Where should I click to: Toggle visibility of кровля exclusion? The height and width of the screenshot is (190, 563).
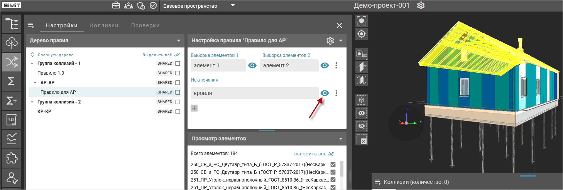pyautogui.click(x=325, y=93)
